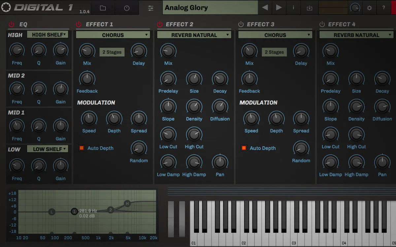Screen dimensions: 396x247
Task: Click the info icon in the toolbar
Action: (x=293, y=7)
